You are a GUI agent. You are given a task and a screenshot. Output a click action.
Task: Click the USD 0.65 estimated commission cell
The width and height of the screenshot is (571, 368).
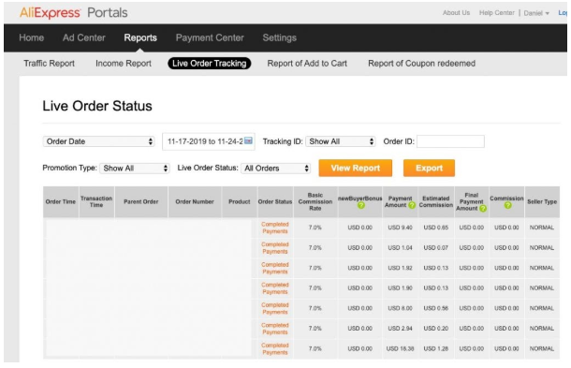436,228
